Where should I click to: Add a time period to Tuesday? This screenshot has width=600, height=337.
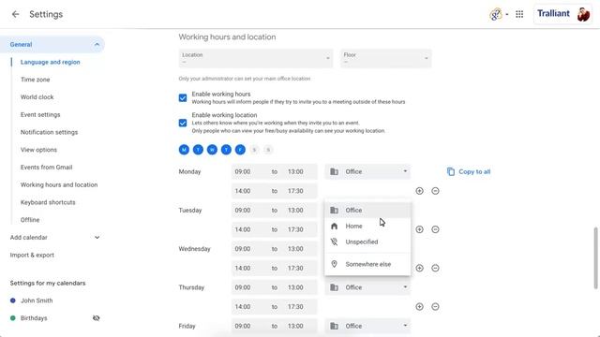[x=419, y=229]
